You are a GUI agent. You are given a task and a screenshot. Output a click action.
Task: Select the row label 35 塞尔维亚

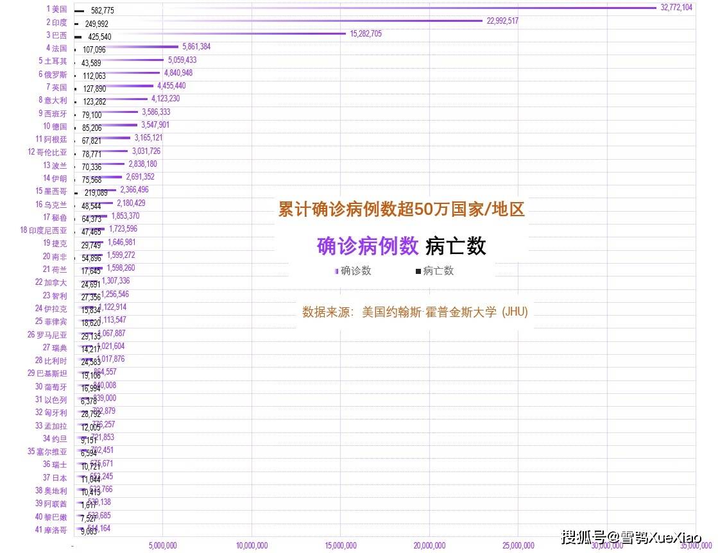point(47,452)
